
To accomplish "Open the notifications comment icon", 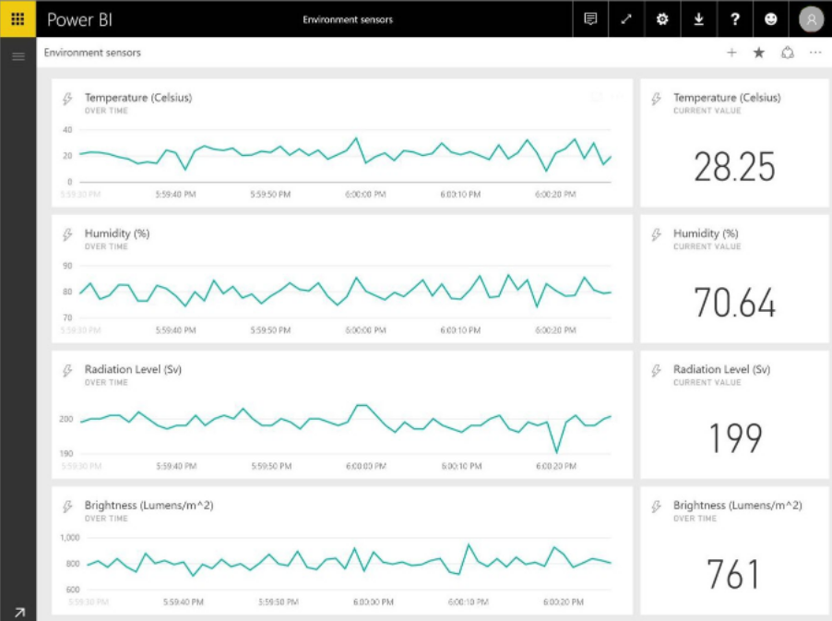I will coord(590,19).
